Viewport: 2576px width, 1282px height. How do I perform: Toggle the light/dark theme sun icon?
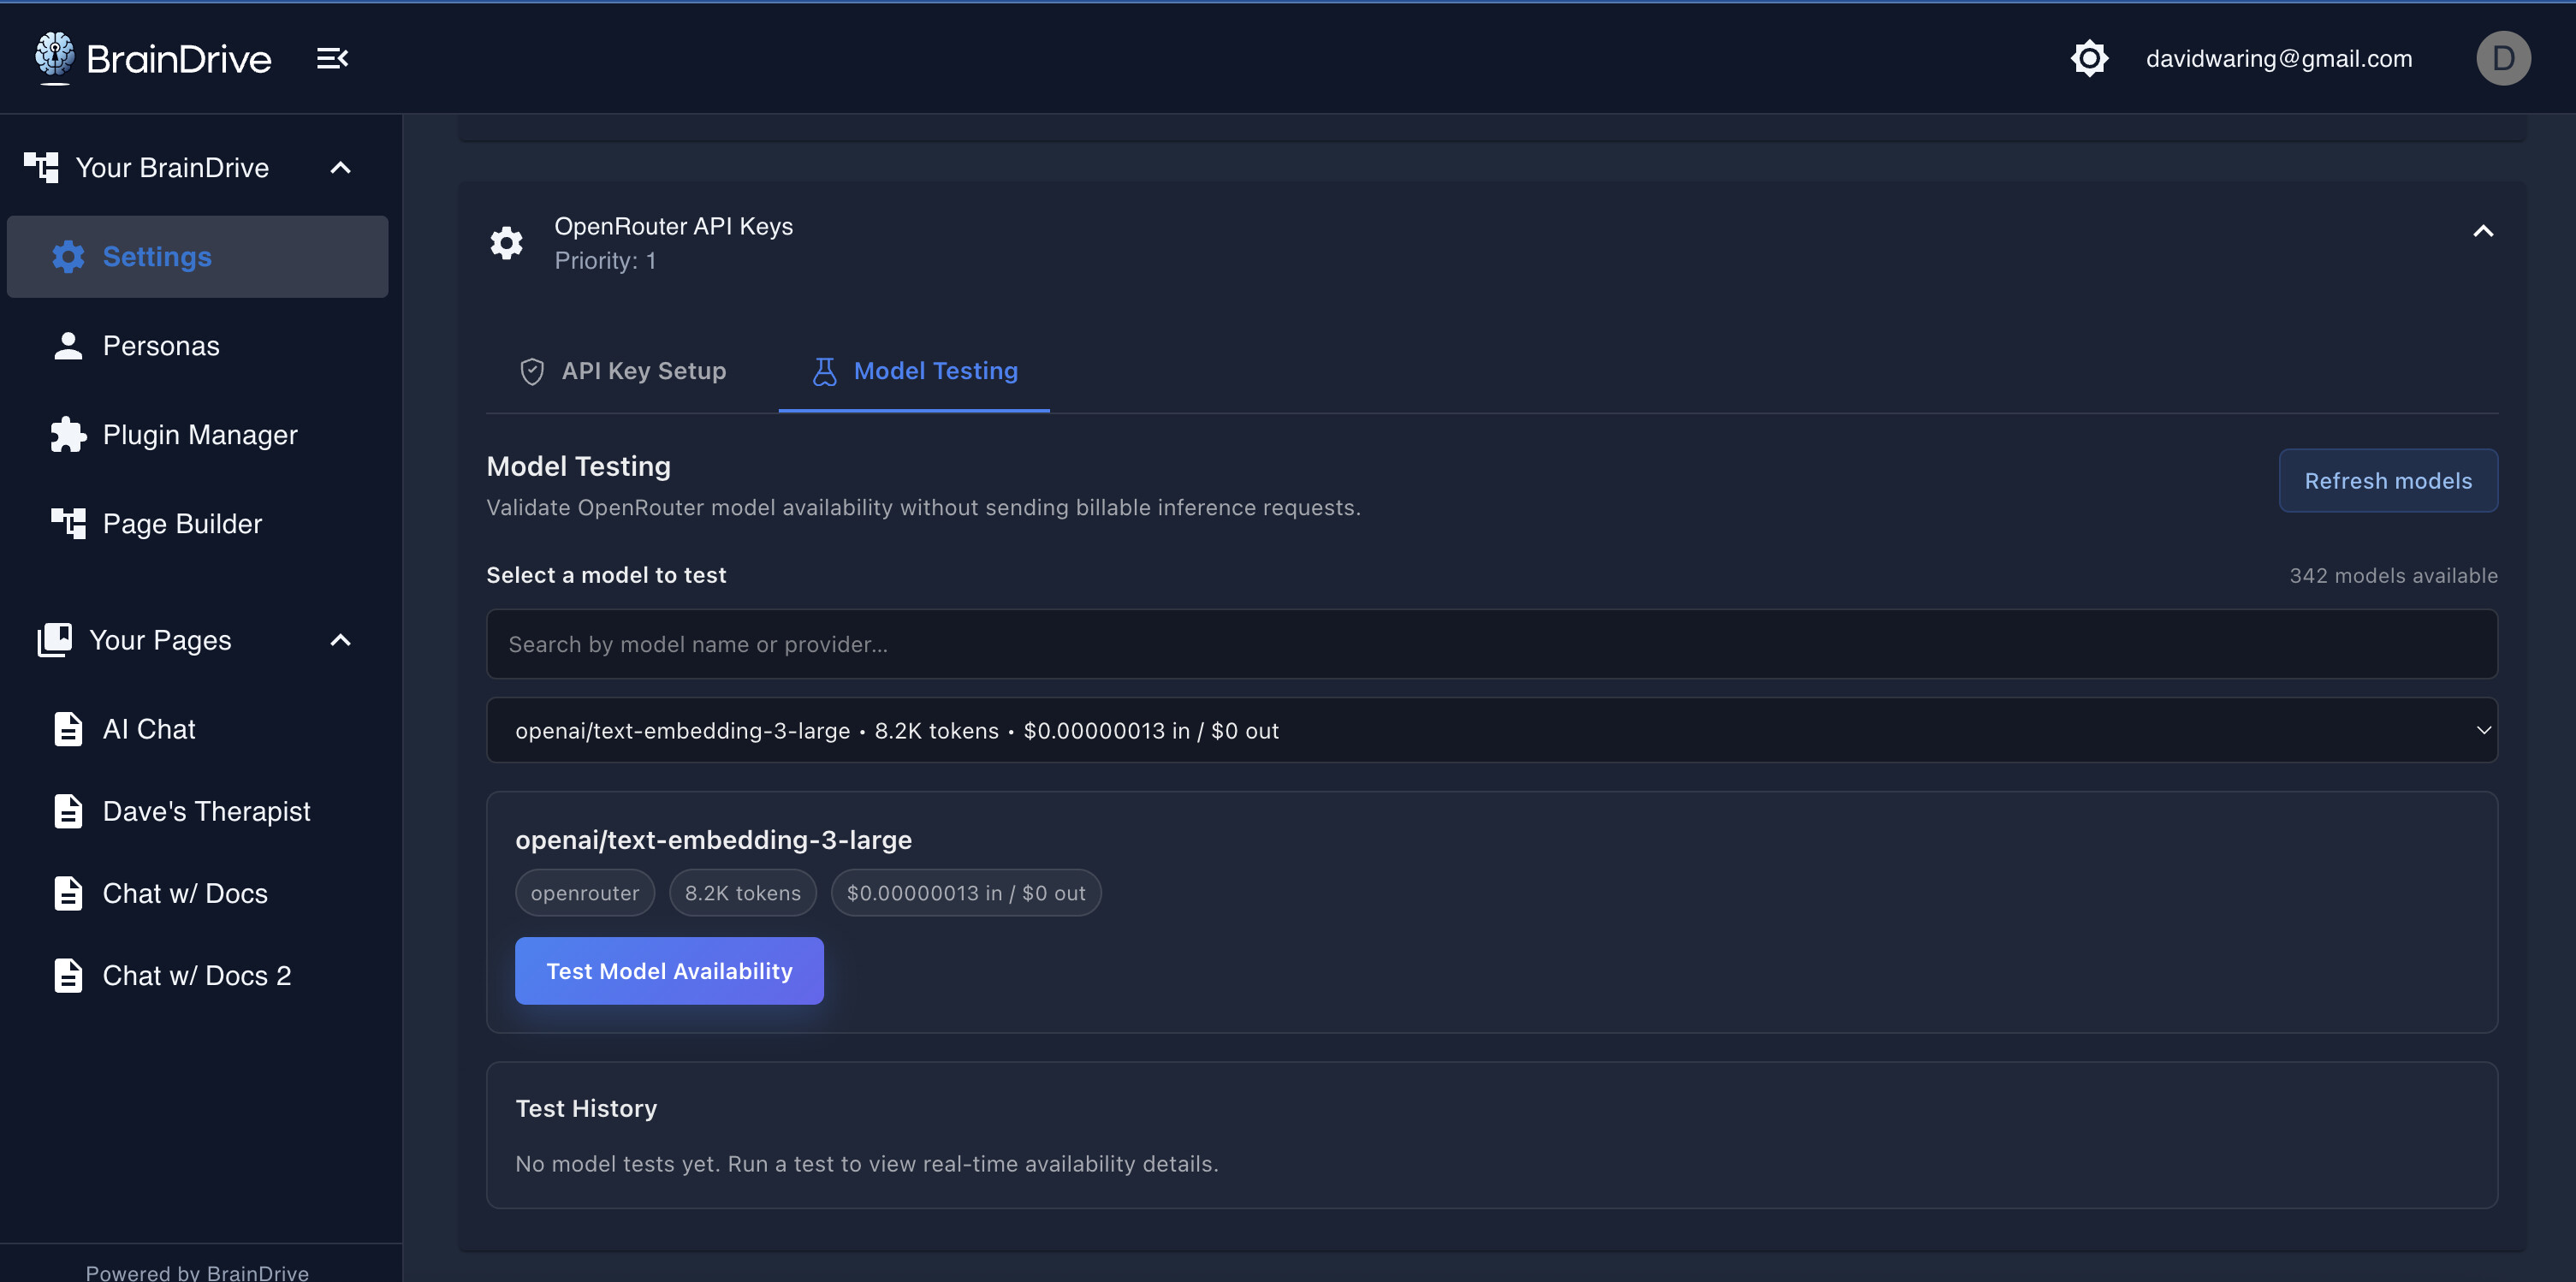2089,58
